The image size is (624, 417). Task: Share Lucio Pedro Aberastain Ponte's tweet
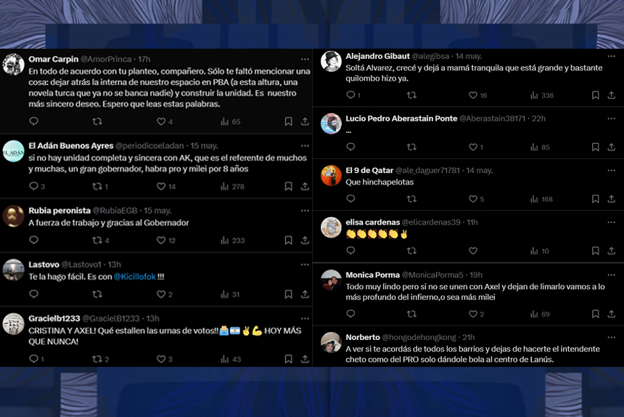pos(612,147)
